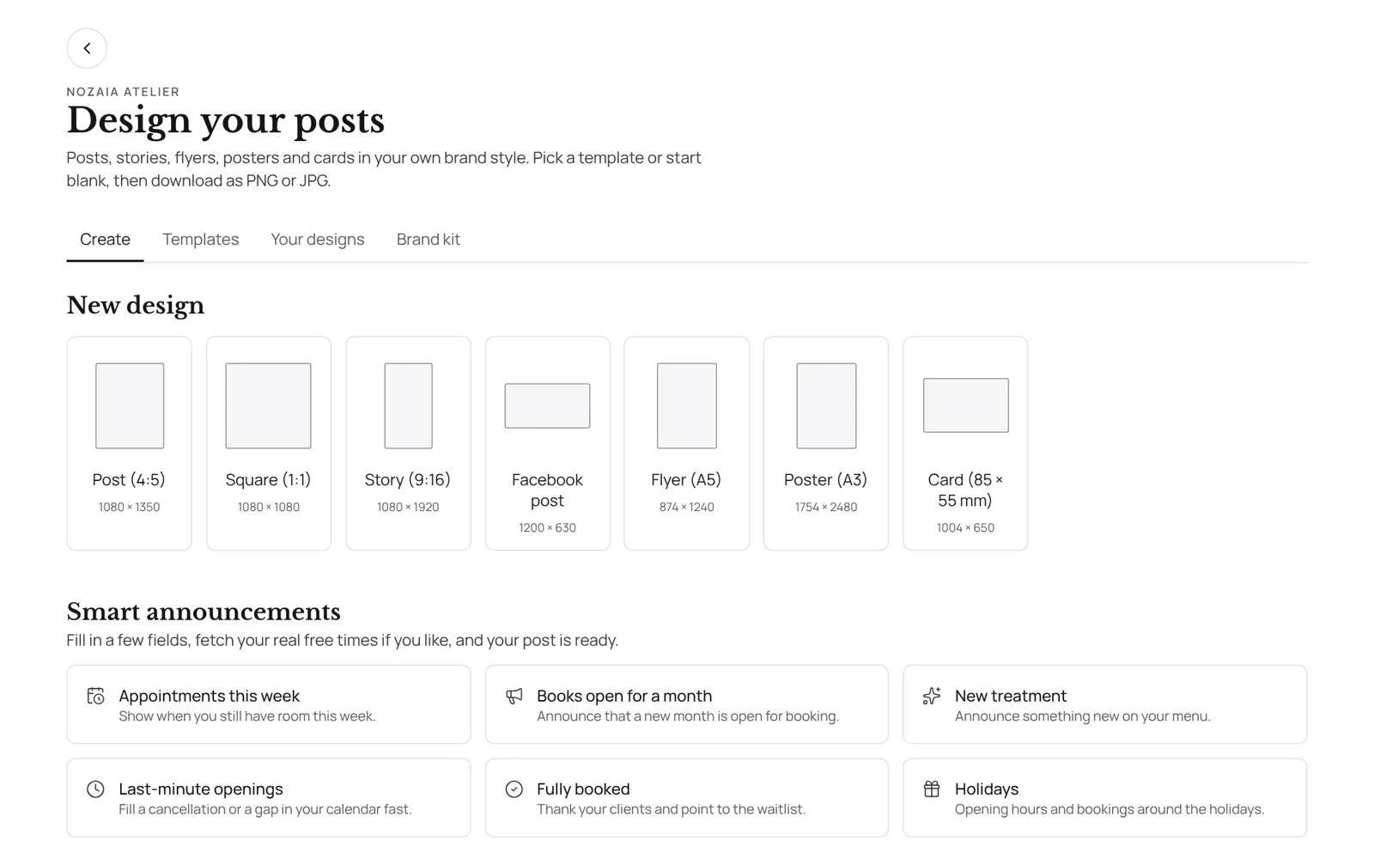Open the Templates tab
Image resolution: width=1374 pixels, height=859 pixels.
point(201,240)
